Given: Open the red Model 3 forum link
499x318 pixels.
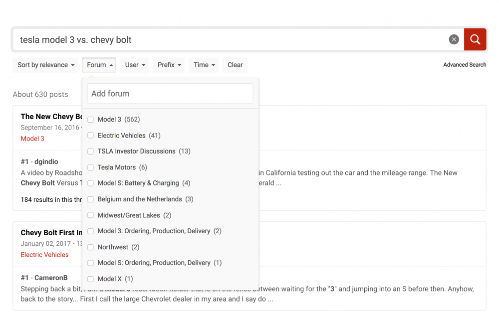Looking at the screenshot, I should pos(32,139).
